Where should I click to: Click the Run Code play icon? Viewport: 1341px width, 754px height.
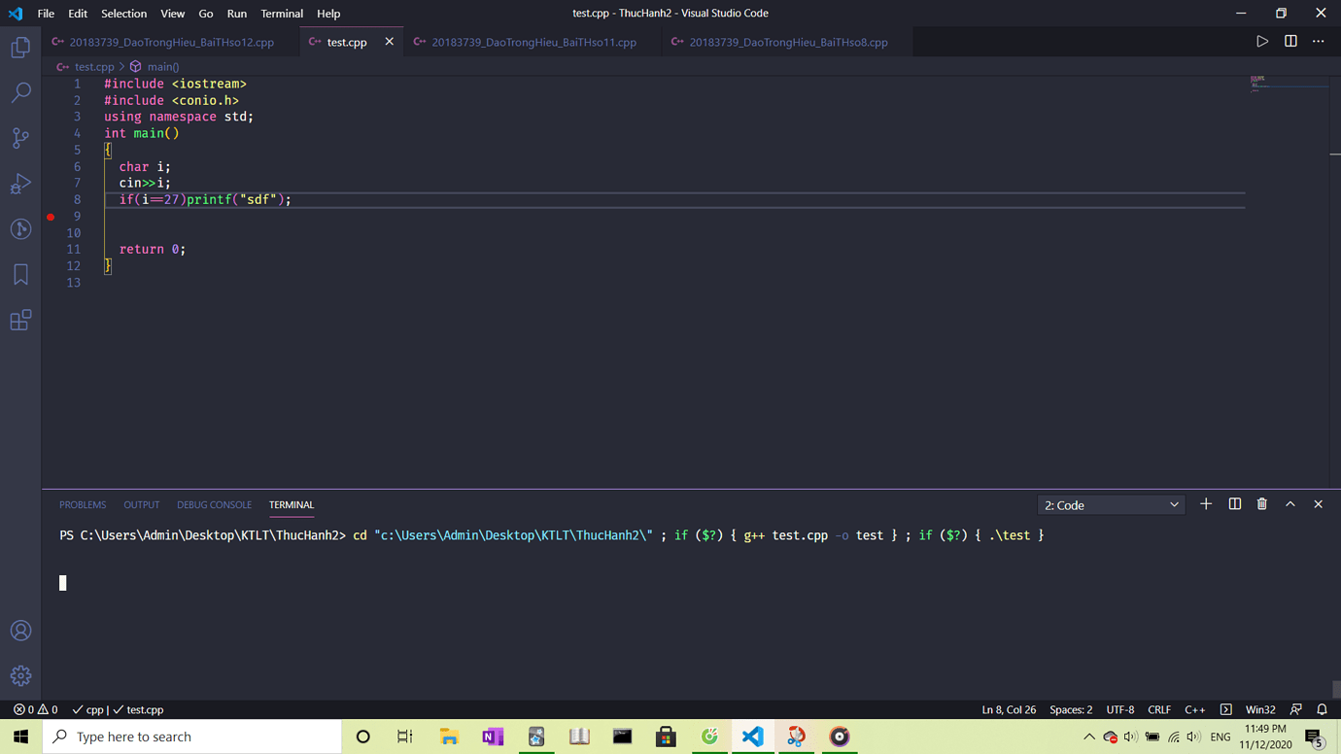[x=1261, y=42]
